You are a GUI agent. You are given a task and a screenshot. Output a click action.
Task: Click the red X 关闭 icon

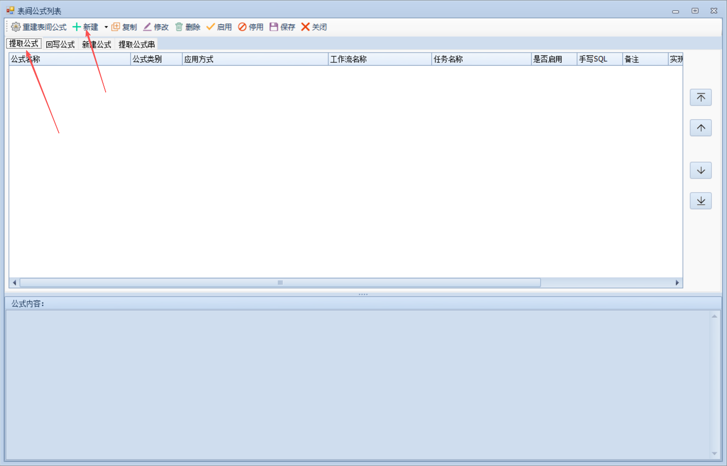(x=306, y=27)
